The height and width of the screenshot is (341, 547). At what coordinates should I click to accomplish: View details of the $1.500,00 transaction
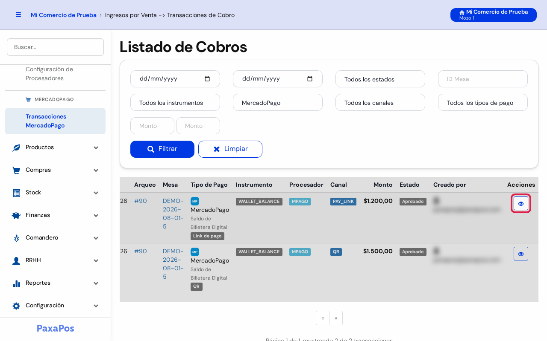[x=521, y=254]
